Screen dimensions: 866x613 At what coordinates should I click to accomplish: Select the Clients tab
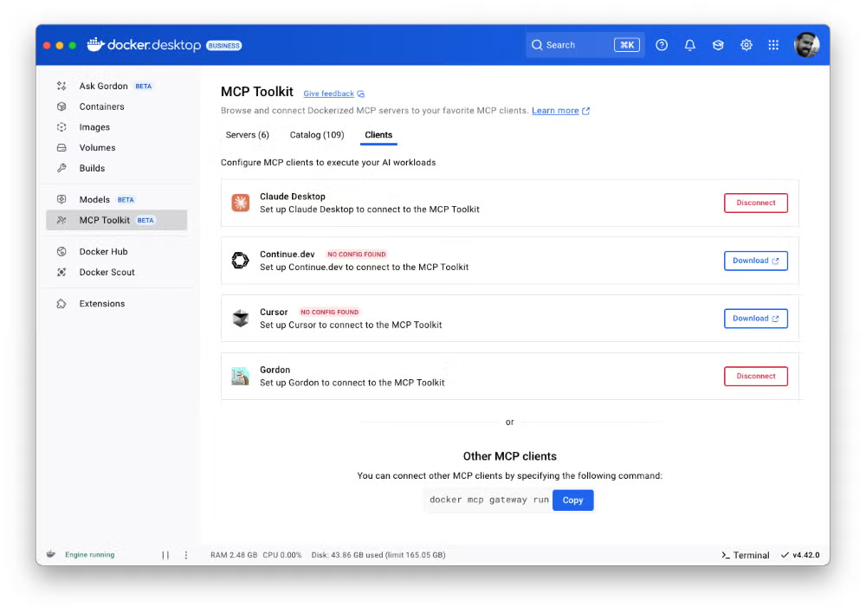pyautogui.click(x=378, y=135)
